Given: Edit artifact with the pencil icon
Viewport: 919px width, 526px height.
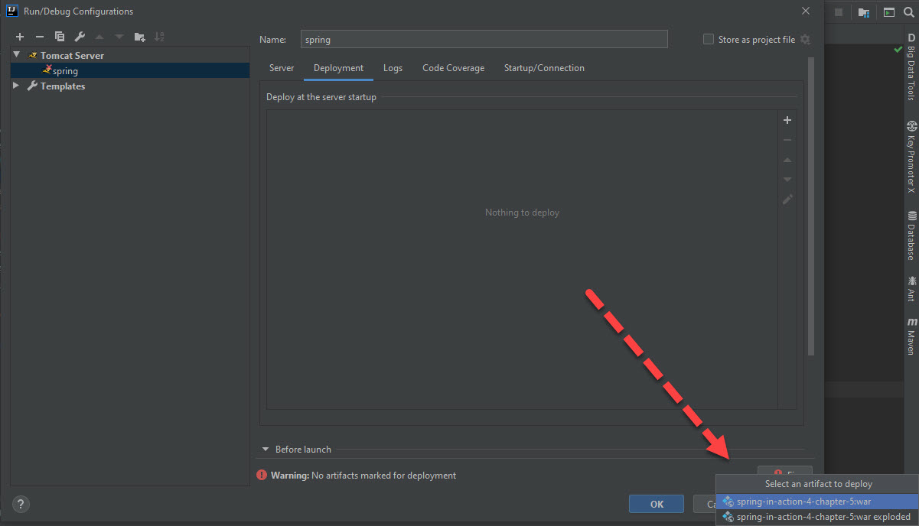Looking at the screenshot, I should point(787,200).
